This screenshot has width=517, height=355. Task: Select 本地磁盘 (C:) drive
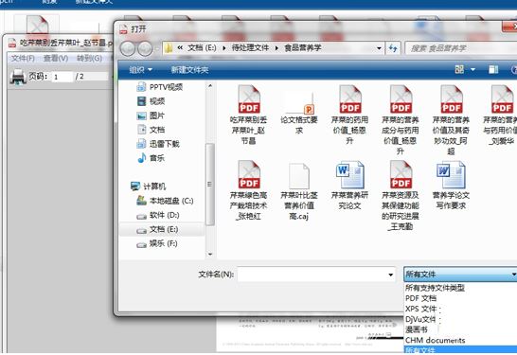click(x=165, y=201)
